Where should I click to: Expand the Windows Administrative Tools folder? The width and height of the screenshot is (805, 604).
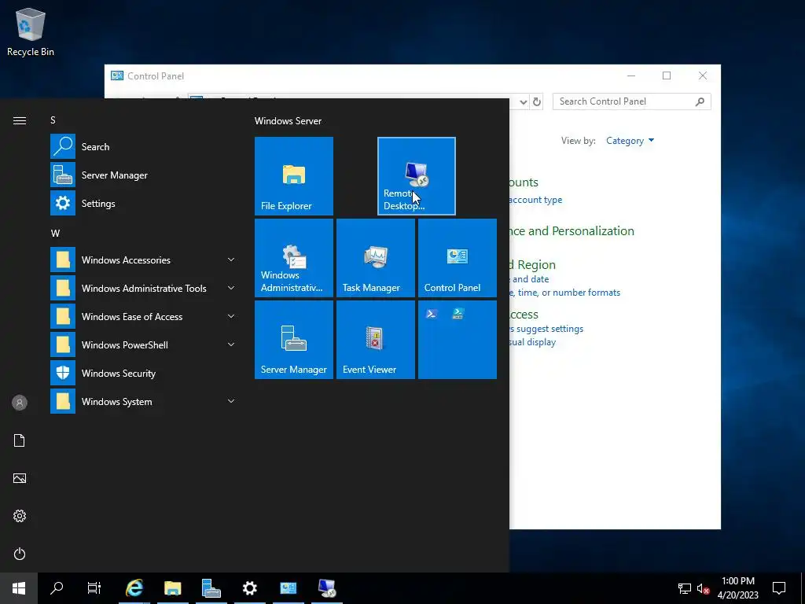[x=144, y=288]
